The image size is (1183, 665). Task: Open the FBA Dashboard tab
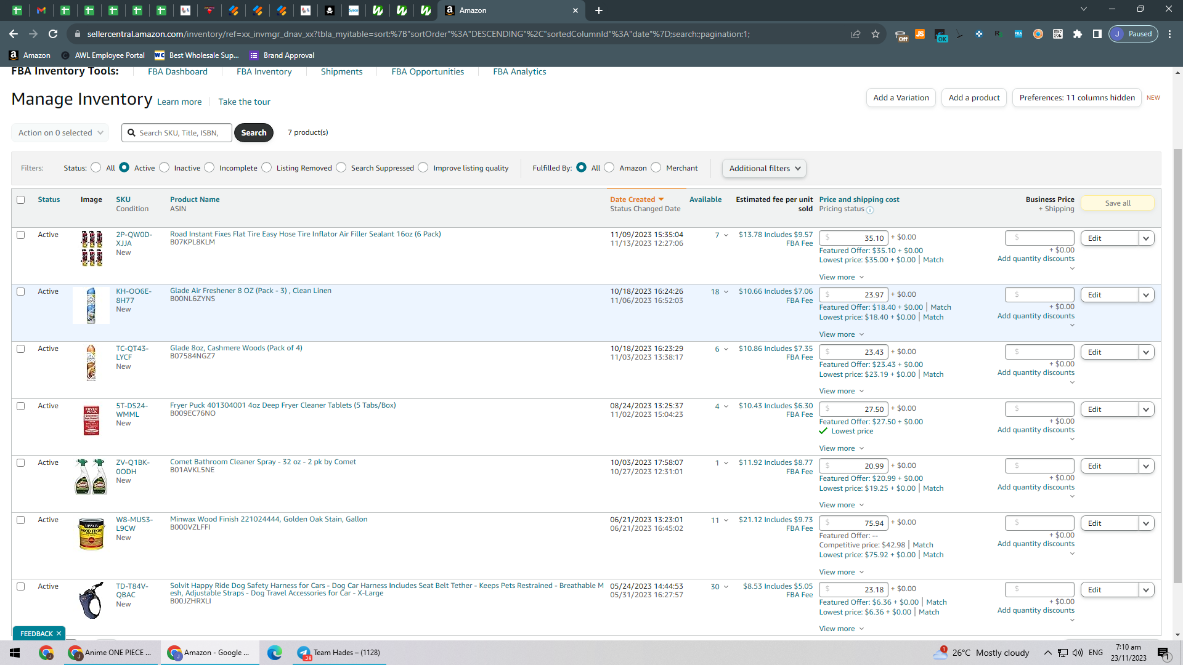pyautogui.click(x=177, y=71)
